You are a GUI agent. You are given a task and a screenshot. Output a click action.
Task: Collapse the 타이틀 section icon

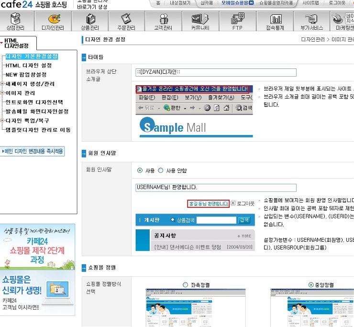click(x=84, y=57)
